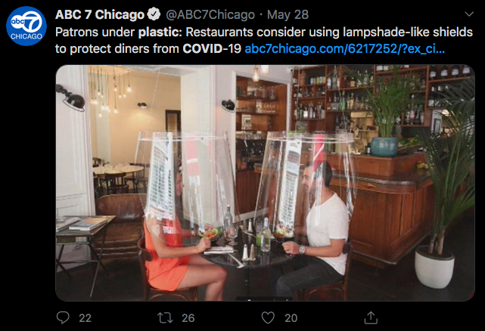Screen dimensions: 485x331
Task: Like the tweet with the heart icon
Action: pos(268,317)
